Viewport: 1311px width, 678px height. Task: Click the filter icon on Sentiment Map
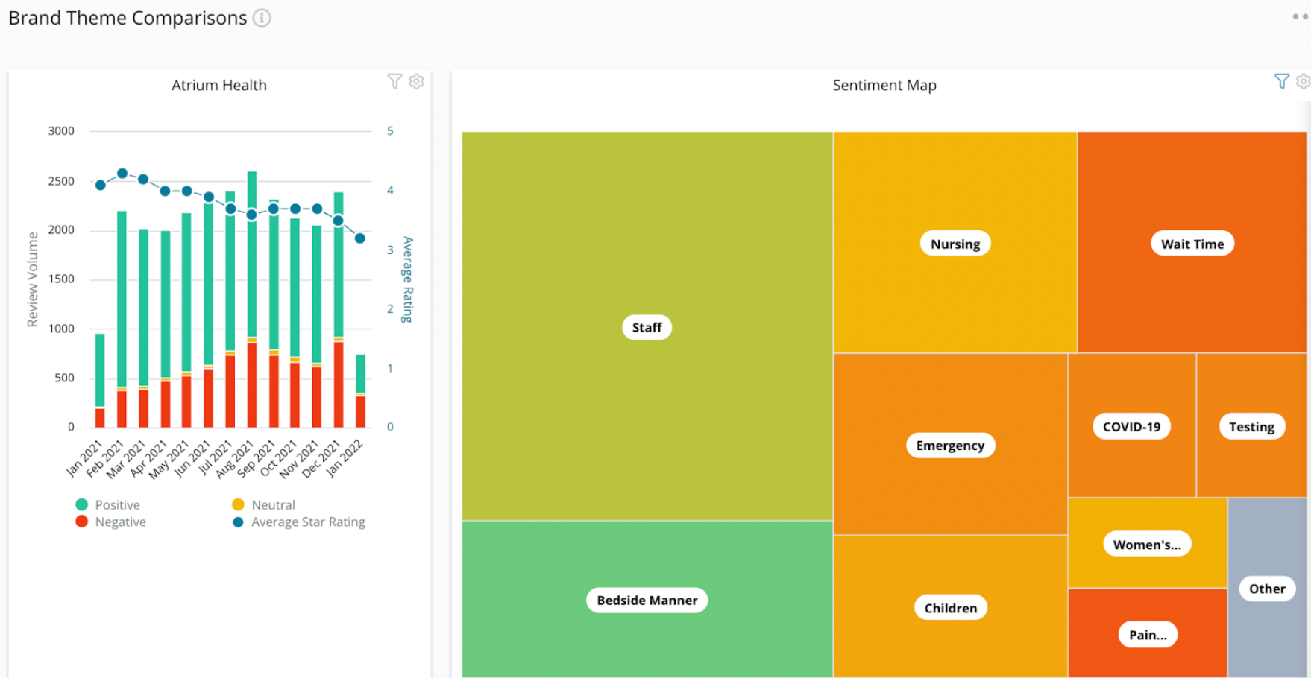point(1282,81)
